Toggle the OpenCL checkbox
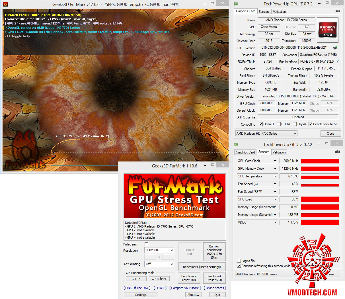The height and width of the screenshot is (299, 345). [261, 124]
